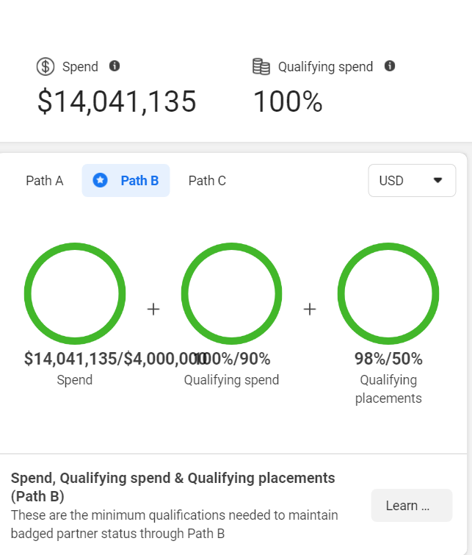This screenshot has height=555, width=472.
Task: Click the Learn more button
Action: 412,506
